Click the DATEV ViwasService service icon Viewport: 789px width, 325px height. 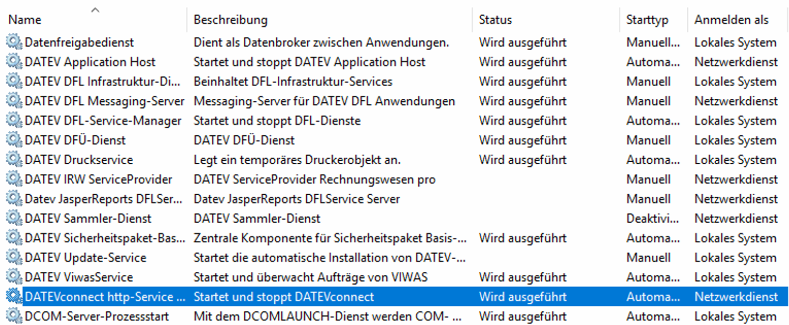[x=13, y=277]
